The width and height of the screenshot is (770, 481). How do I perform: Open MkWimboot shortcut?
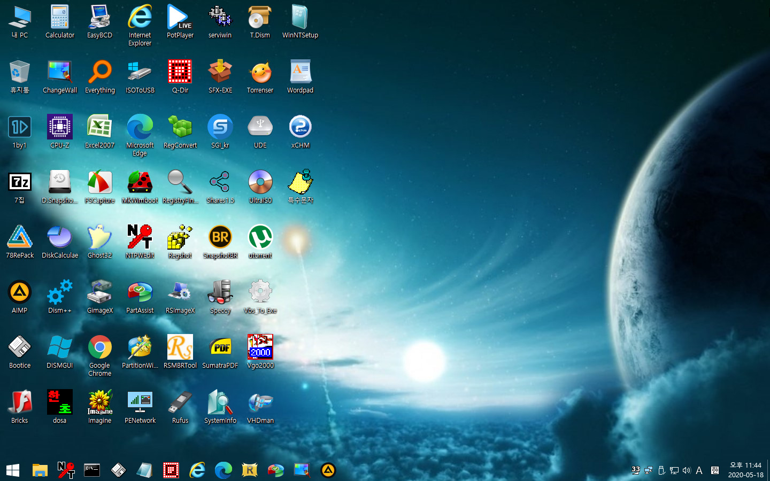point(140,187)
